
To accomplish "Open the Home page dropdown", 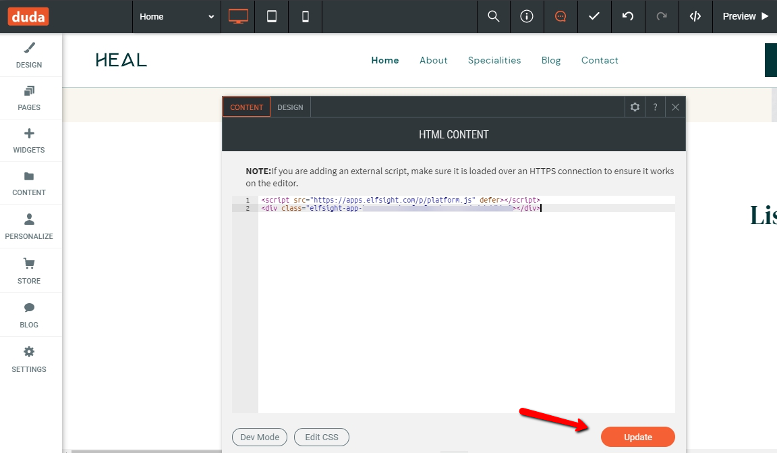I will [177, 16].
